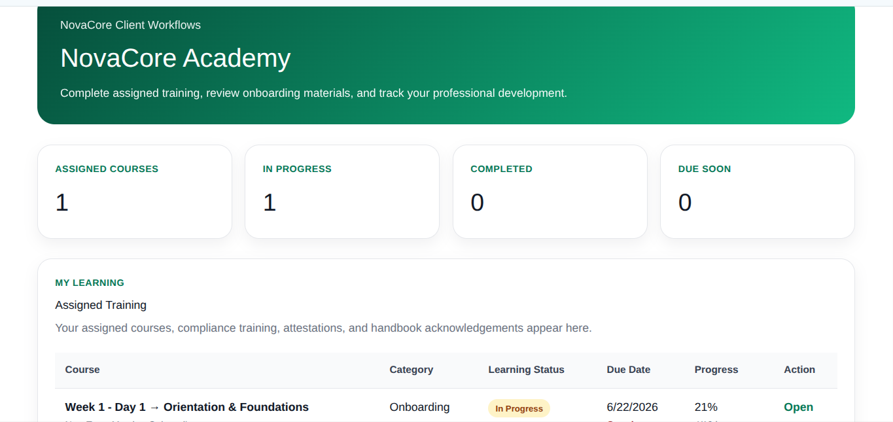This screenshot has height=422, width=893.
Task: Click the NovaCore Academy heading
Action: 175,58
